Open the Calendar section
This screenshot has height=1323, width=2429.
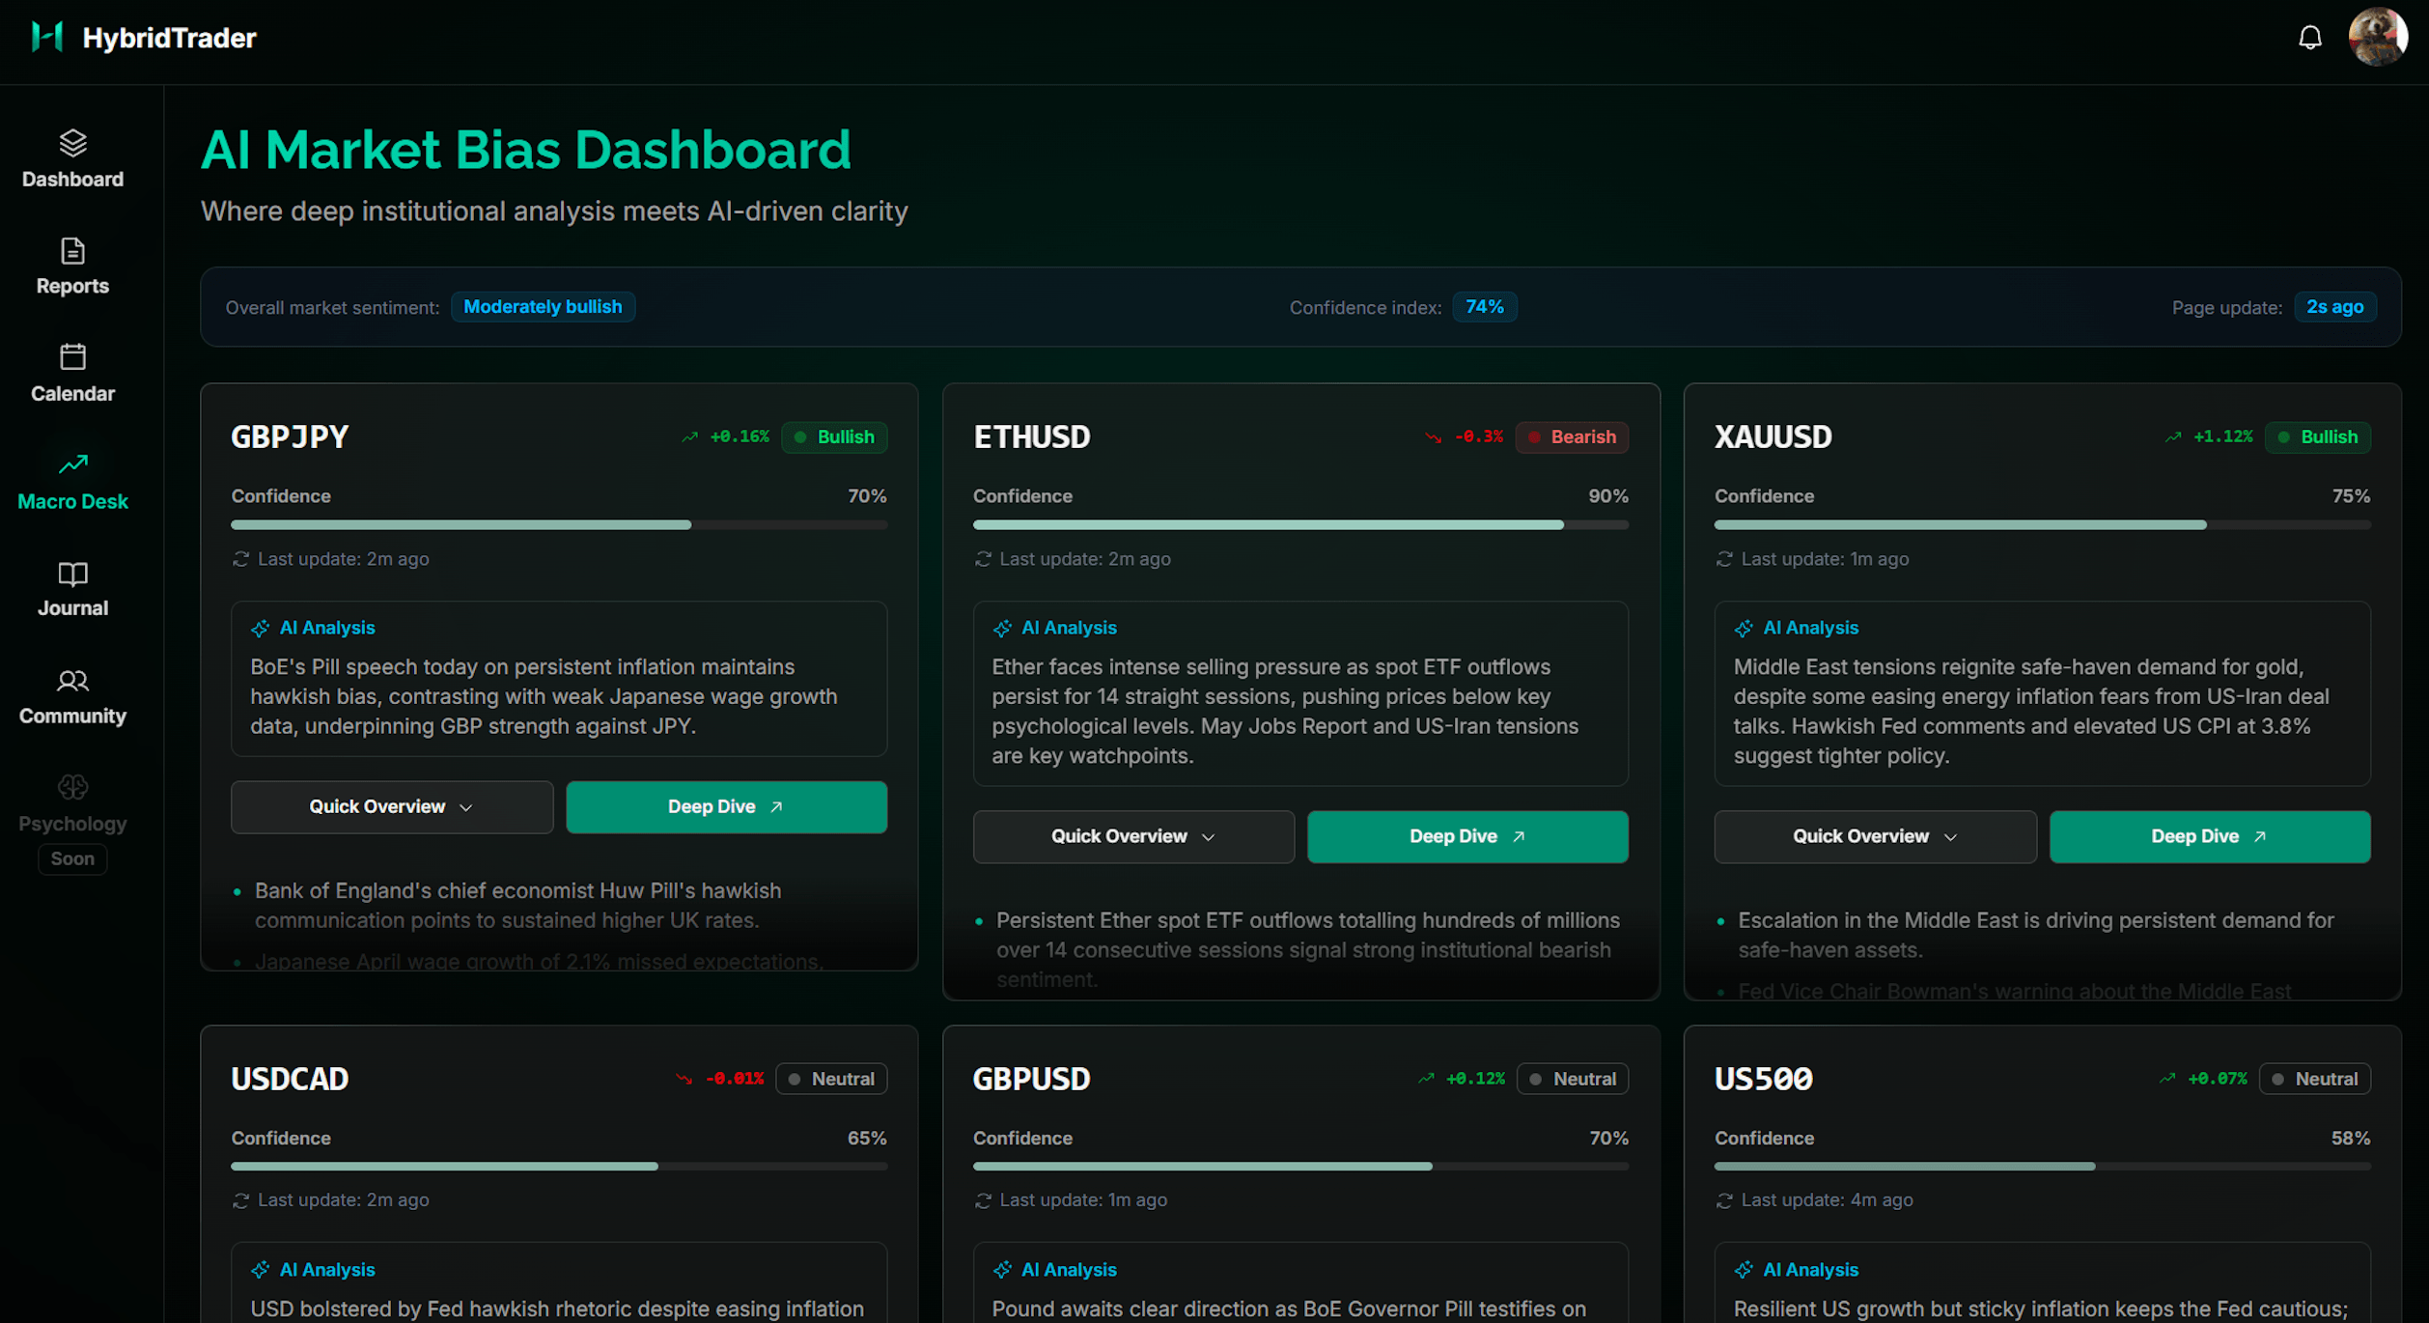pos(72,374)
